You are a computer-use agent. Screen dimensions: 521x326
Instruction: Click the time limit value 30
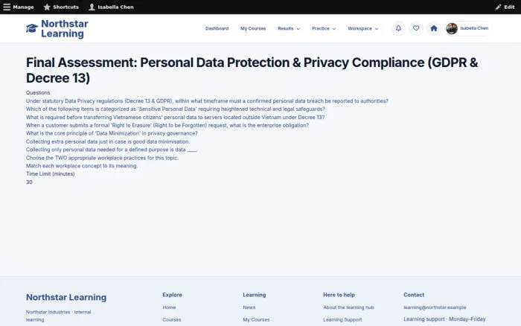[29, 182]
